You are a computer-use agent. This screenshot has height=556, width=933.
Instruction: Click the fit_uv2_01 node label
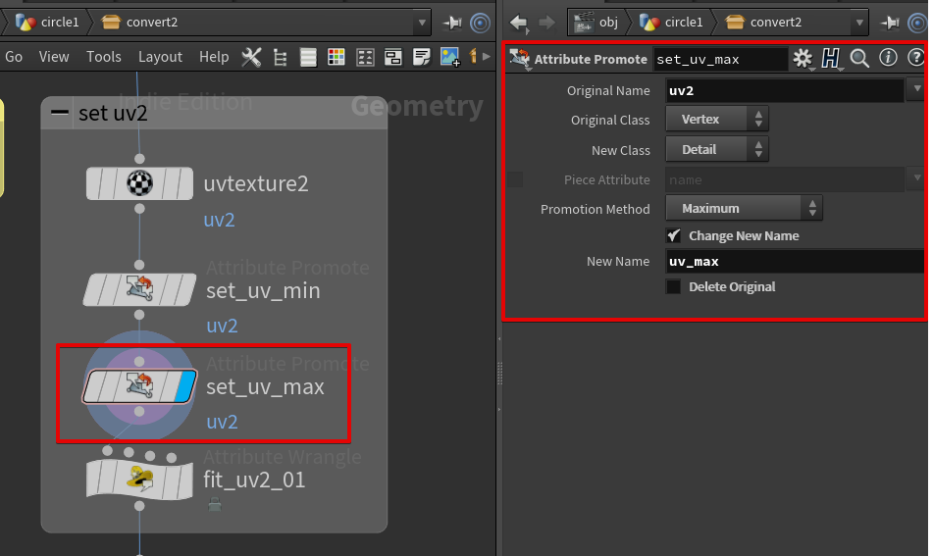254,480
